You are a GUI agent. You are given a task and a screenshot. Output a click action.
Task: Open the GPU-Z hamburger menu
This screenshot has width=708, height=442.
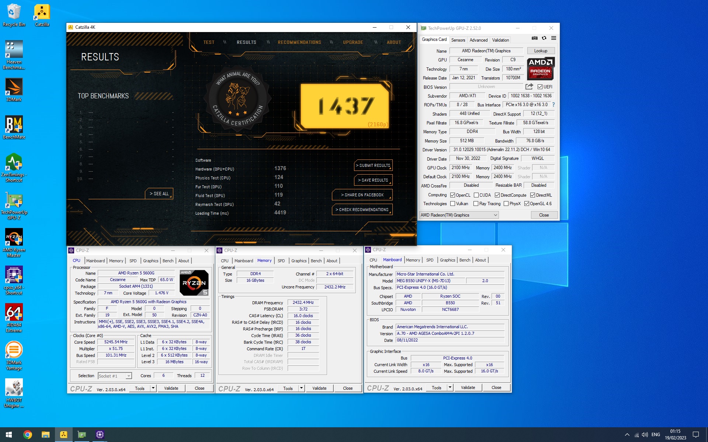point(553,38)
